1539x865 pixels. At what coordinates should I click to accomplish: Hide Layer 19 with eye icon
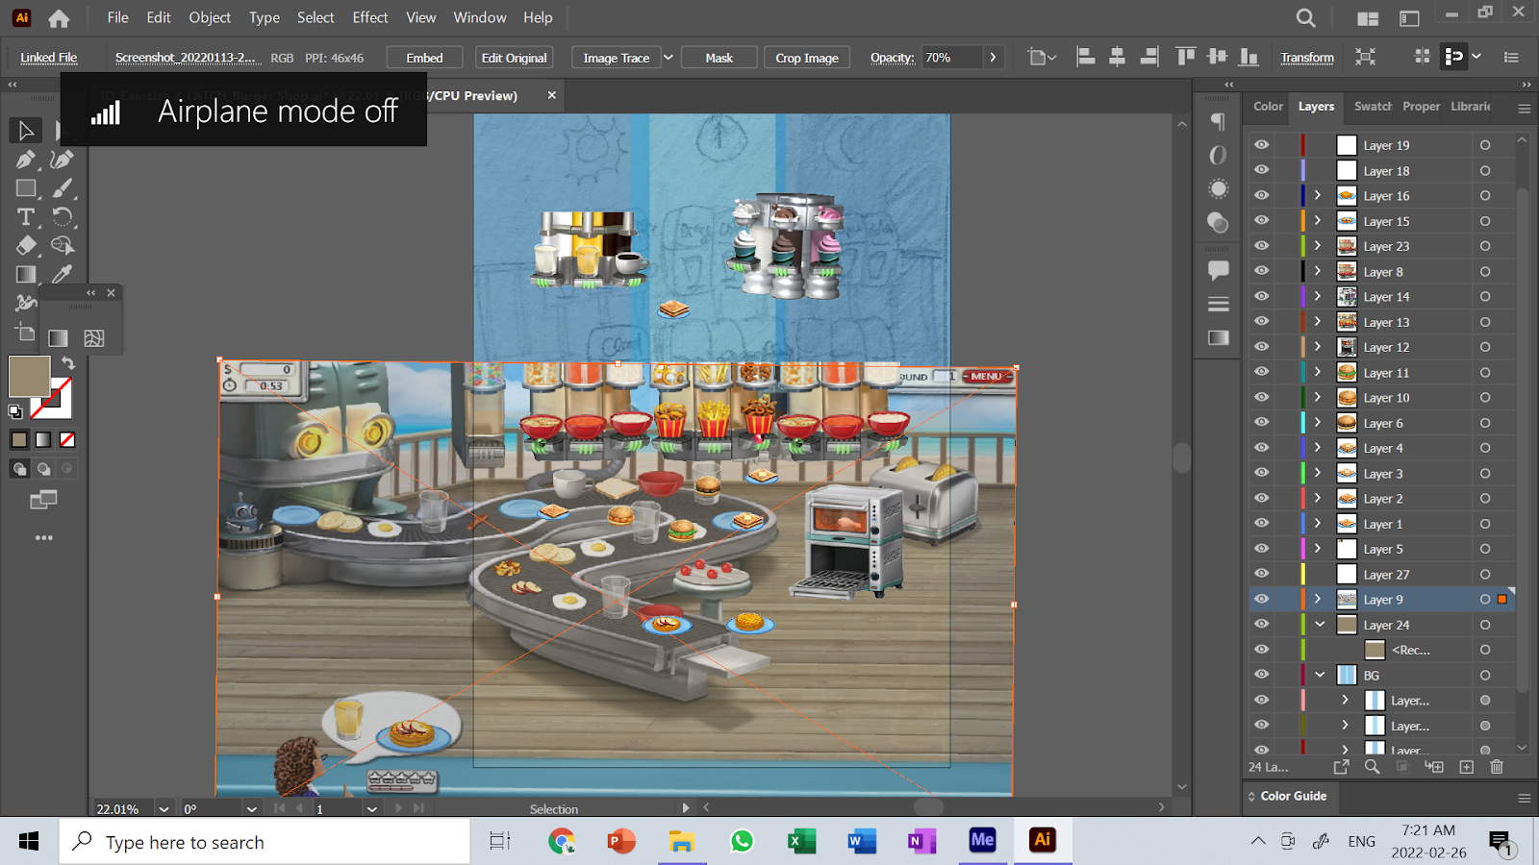click(x=1262, y=145)
